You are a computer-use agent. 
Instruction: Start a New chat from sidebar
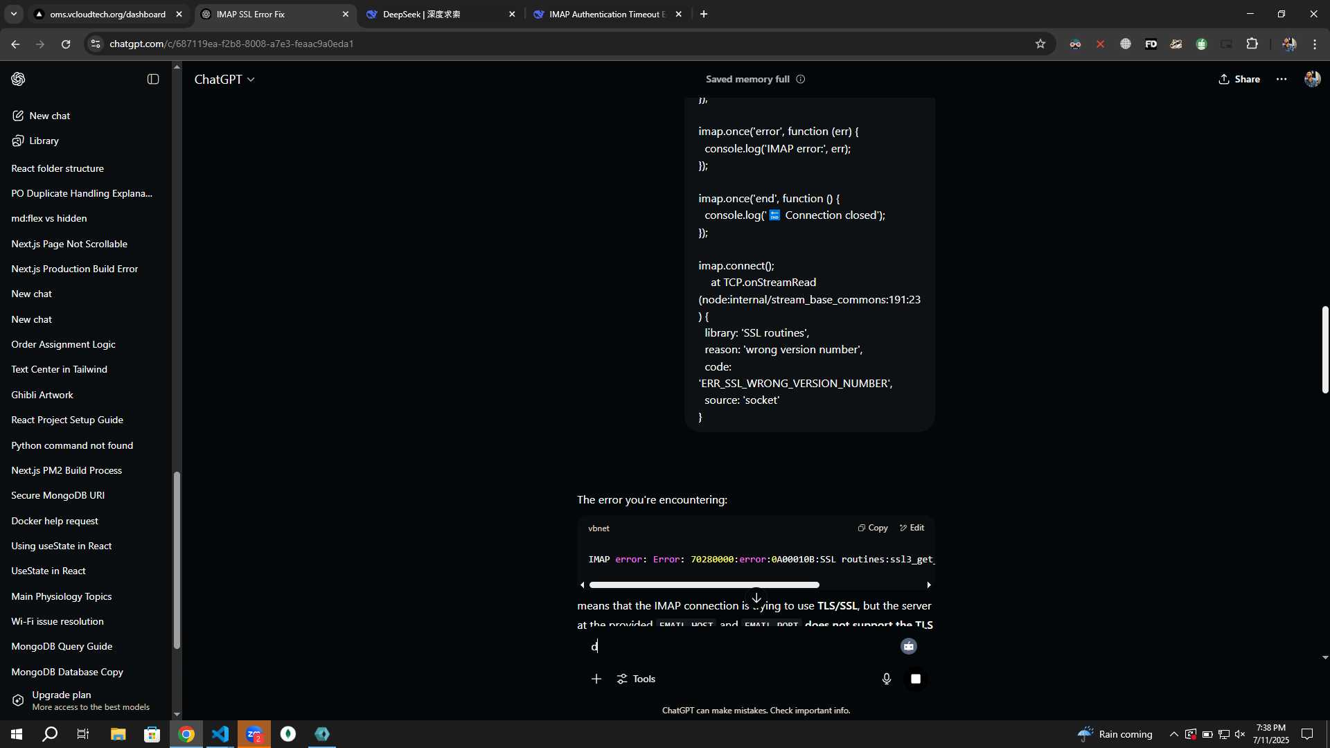click(42, 116)
